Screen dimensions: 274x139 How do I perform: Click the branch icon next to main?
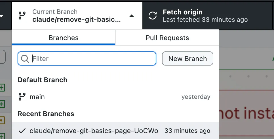[x=22, y=97]
